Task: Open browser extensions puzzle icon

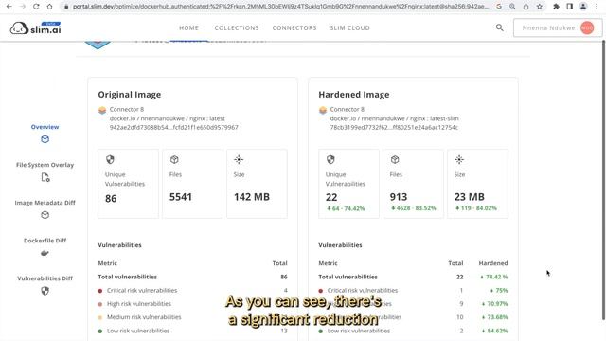Action: coord(556,7)
